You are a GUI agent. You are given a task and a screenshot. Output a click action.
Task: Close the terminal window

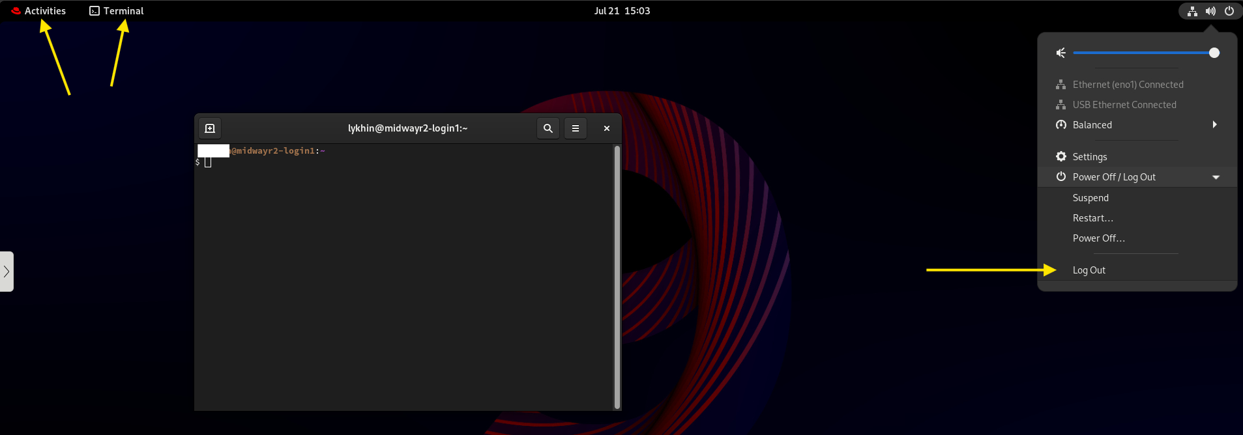click(x=607, y=128)
